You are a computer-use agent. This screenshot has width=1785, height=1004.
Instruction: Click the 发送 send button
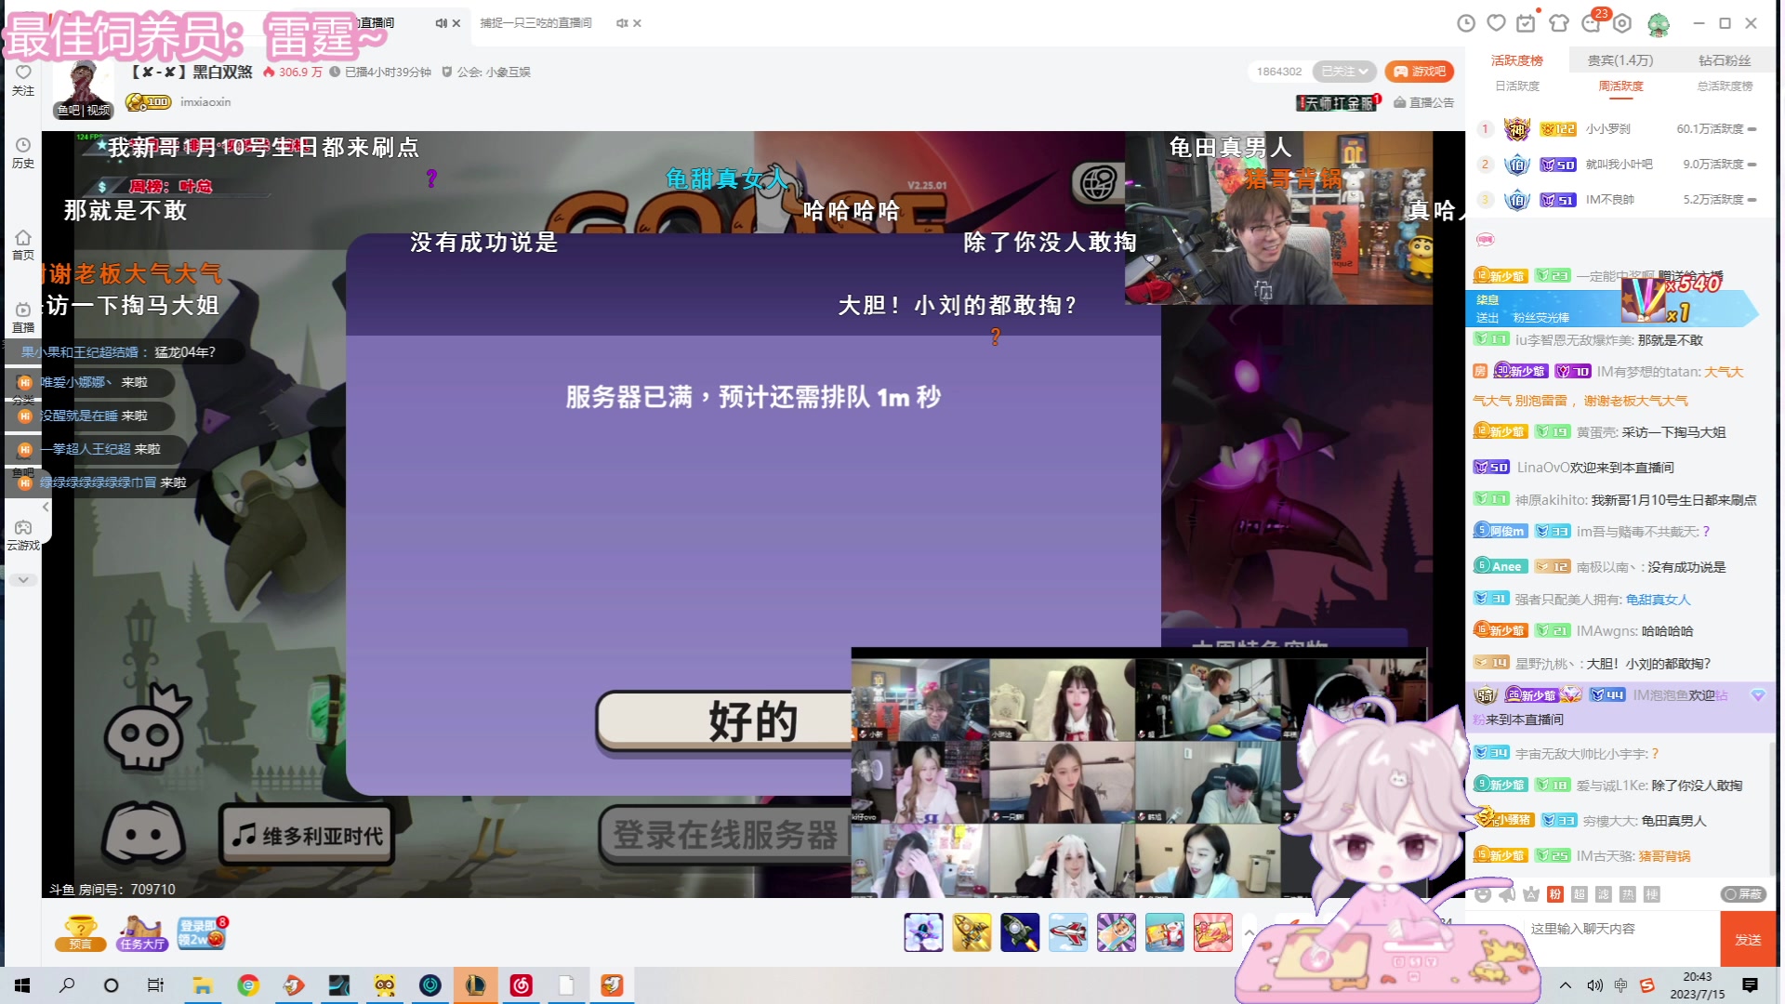[1749, 939]
